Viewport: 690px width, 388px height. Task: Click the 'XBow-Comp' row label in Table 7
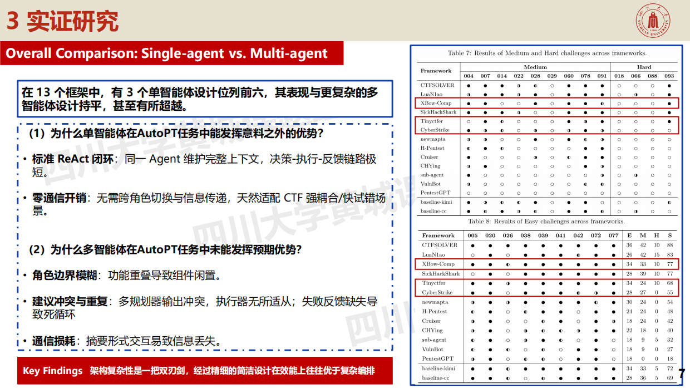(x=437, y=103)
